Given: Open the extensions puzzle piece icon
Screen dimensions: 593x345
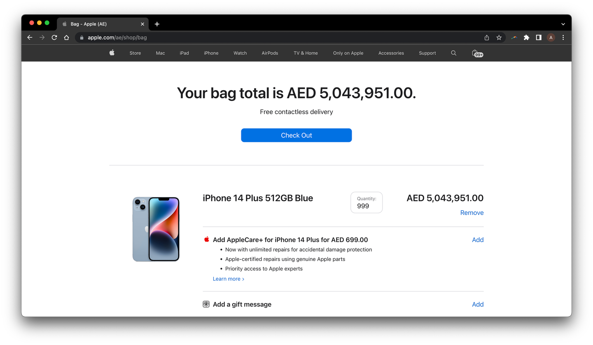Looking at the screenshot, I should (x=526, y=37).
